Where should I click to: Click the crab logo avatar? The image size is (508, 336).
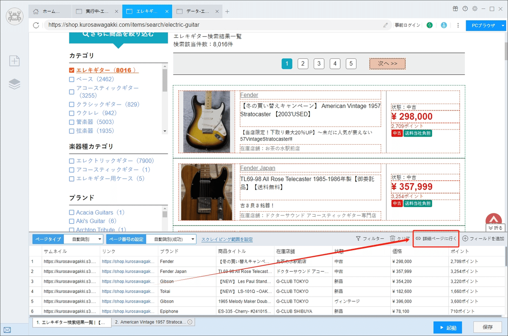tap(15, 16)
